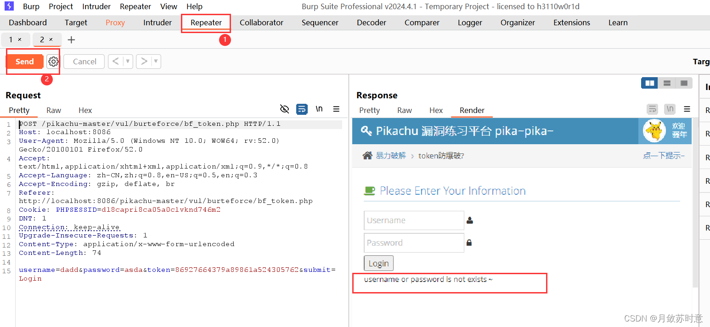Select Response Hex view tab

click(x=436, y=110)
